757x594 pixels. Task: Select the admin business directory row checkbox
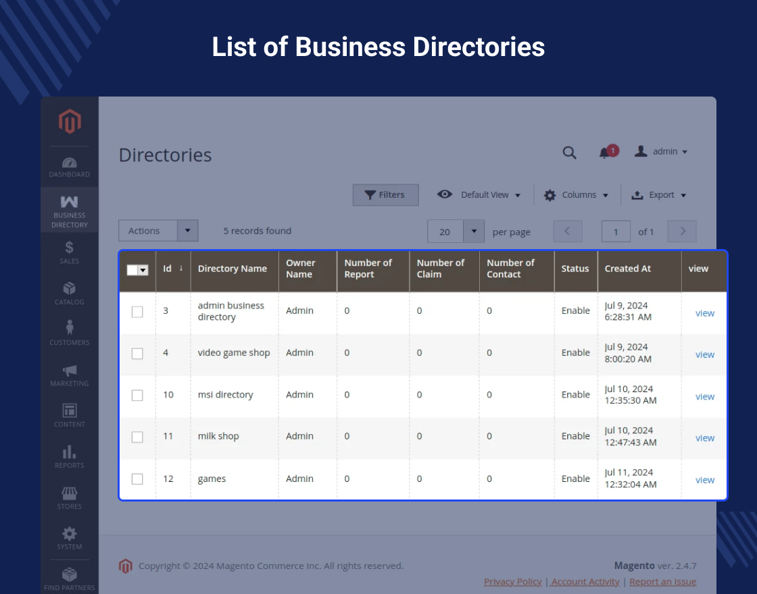coord(137,312)
